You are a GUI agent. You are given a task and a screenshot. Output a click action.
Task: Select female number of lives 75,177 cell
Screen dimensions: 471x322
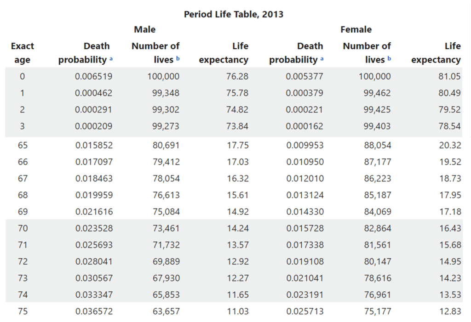(377, 311)
